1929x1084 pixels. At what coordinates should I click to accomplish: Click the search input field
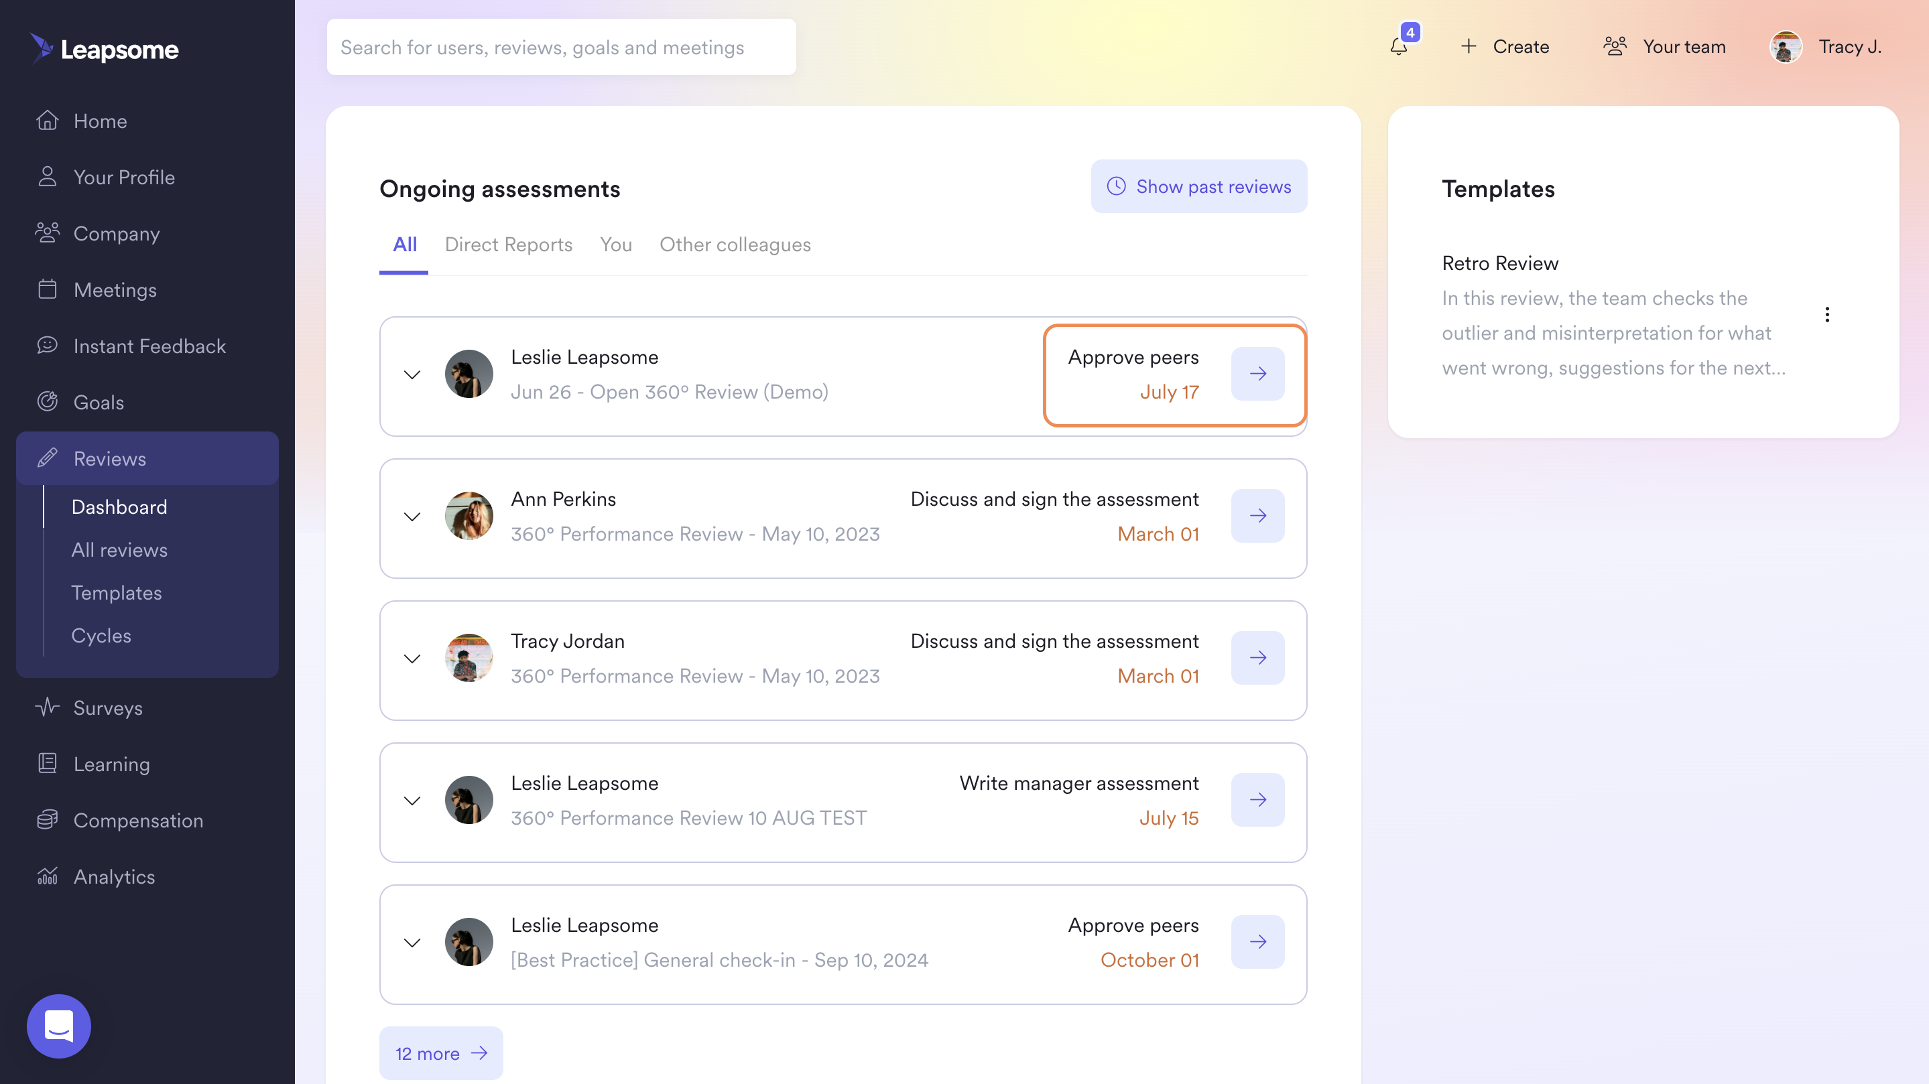(x=561, y=47)
